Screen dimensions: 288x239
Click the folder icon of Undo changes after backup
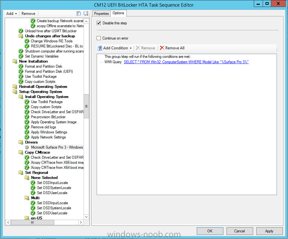tap(21, 36)
